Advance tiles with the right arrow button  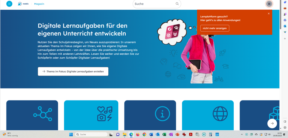point(272,123)
